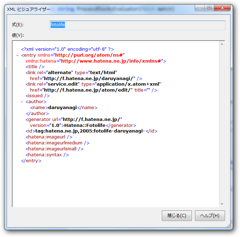Click the hatena:imageurlsmall element

click(x=54, y=149)
